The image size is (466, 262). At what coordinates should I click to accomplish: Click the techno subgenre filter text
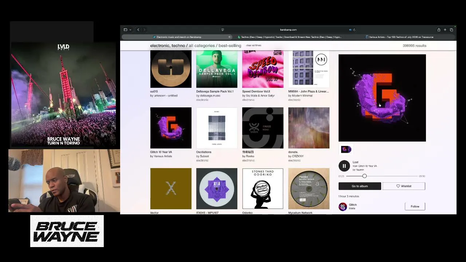point(178,45)
